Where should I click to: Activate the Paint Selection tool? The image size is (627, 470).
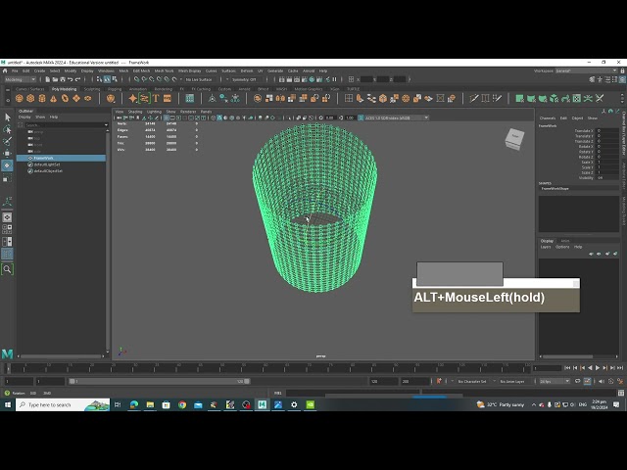(8, 141)
